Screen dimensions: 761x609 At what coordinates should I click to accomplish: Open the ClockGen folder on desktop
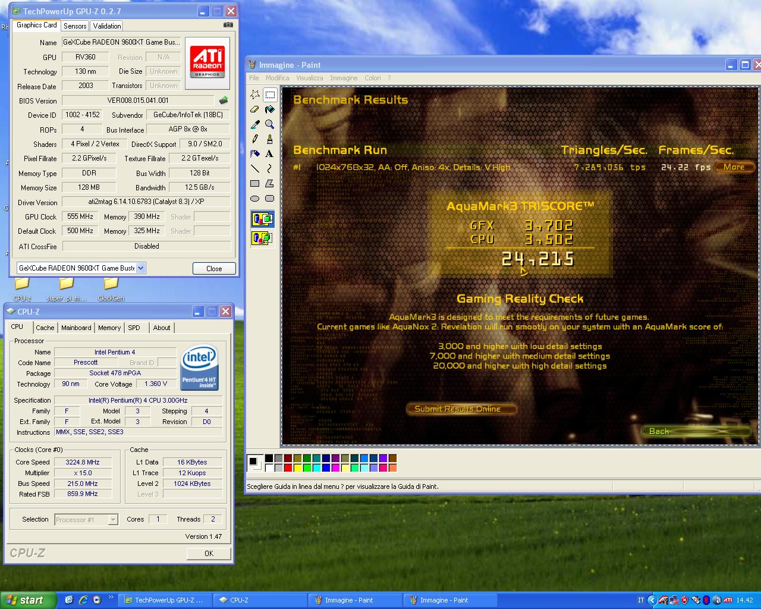(x=111, y=288)
